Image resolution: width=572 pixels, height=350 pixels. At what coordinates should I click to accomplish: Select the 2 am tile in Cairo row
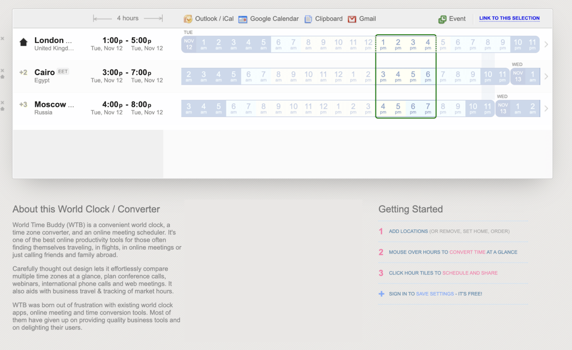189,76
